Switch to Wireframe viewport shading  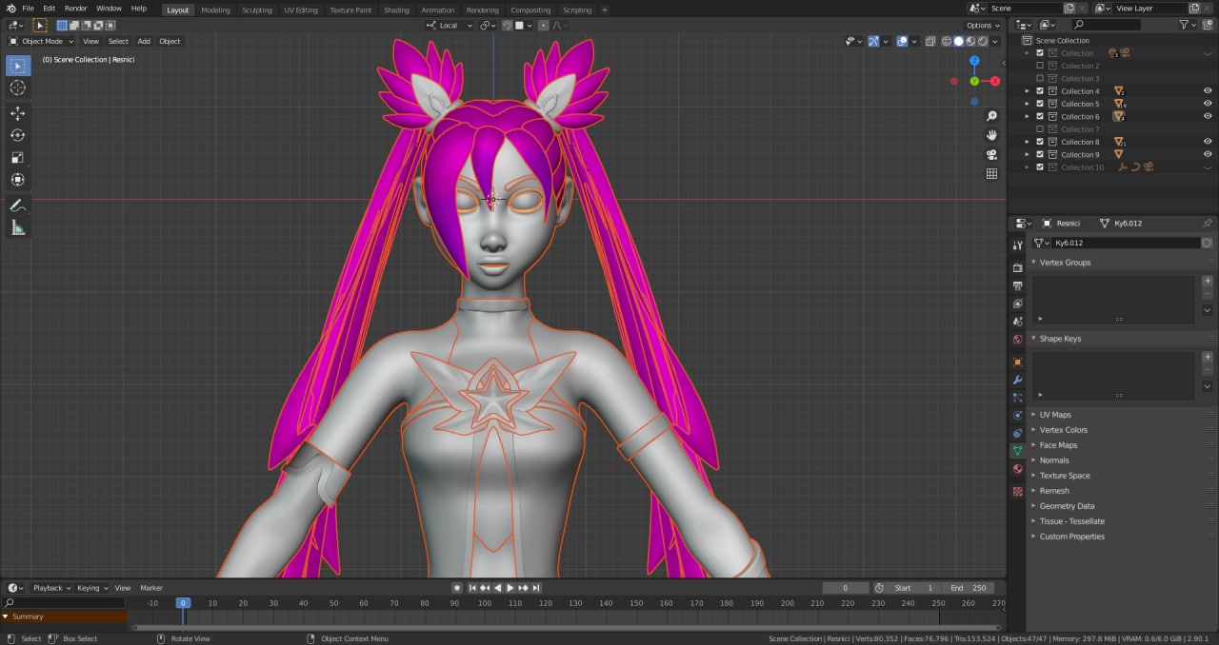tap(947, 41)
